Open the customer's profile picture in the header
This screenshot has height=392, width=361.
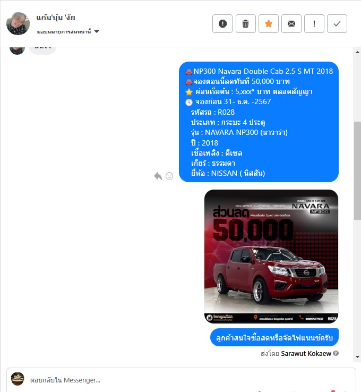tap(18, 24)
